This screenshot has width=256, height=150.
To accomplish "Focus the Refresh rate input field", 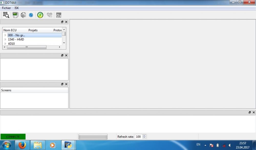I will click(x=139, y=137).
